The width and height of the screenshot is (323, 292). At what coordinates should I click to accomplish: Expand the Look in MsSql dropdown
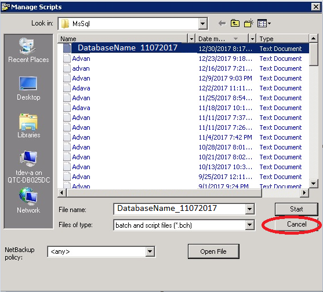pos(203,24)
